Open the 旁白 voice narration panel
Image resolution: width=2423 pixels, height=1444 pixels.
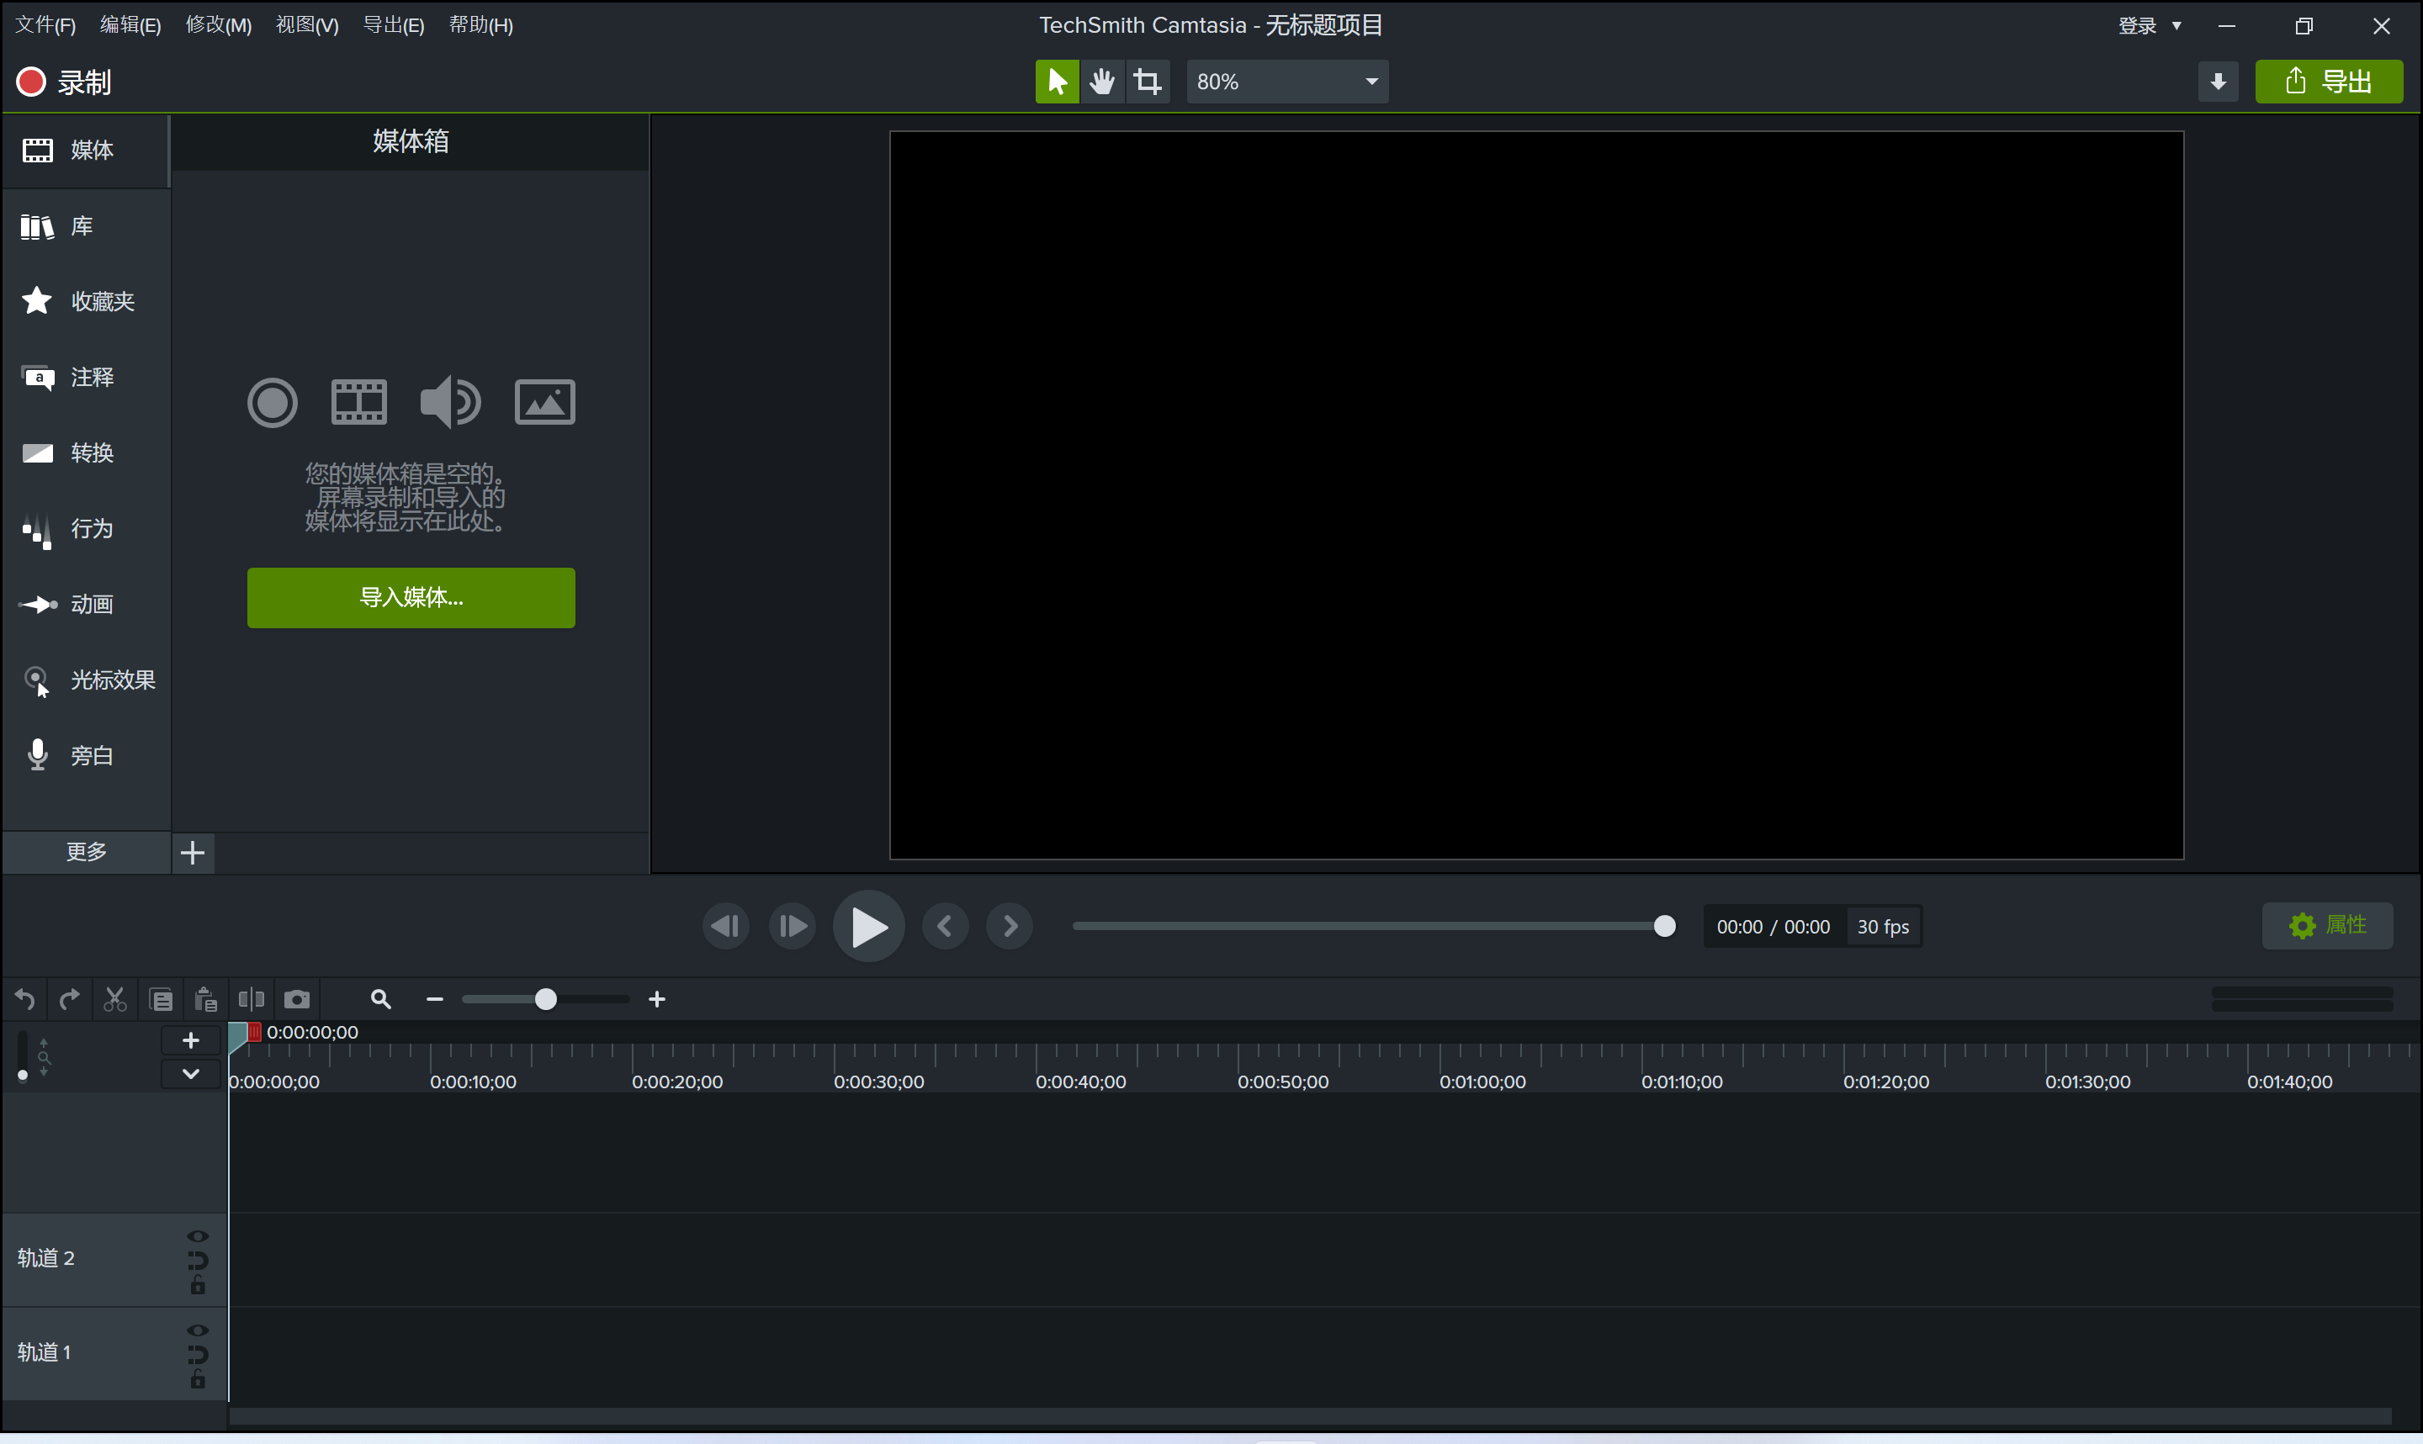click(86, 756)
